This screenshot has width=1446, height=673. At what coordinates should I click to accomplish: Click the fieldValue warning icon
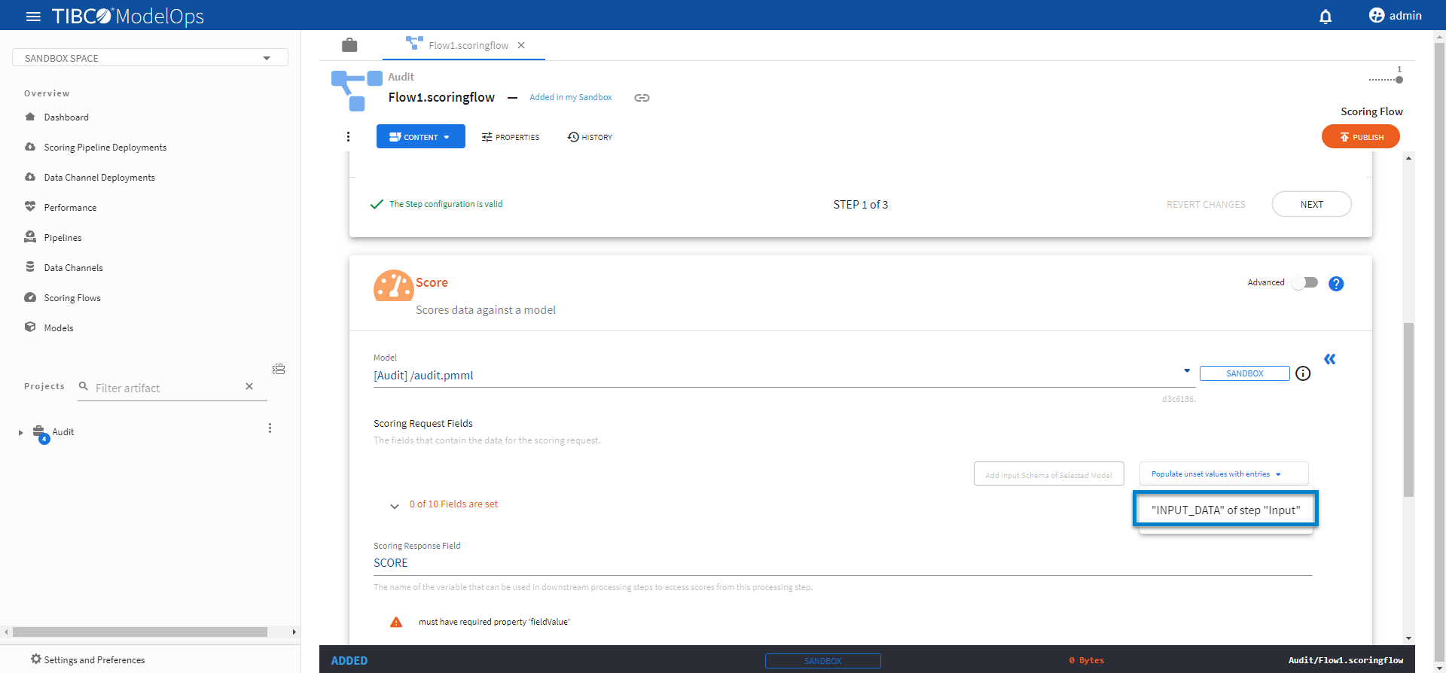pos(396,622)
